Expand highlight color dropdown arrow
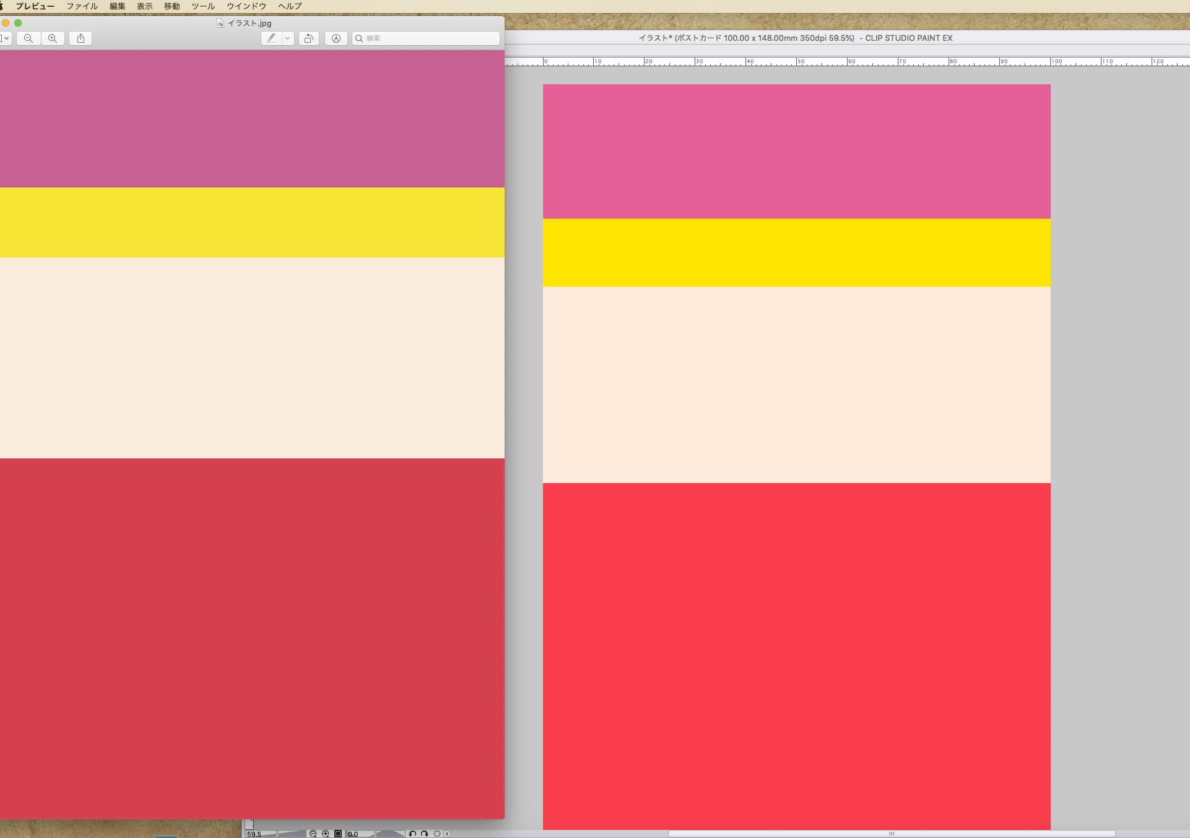The height and width of the screenshot is (838, 1190). coord(287,38)
